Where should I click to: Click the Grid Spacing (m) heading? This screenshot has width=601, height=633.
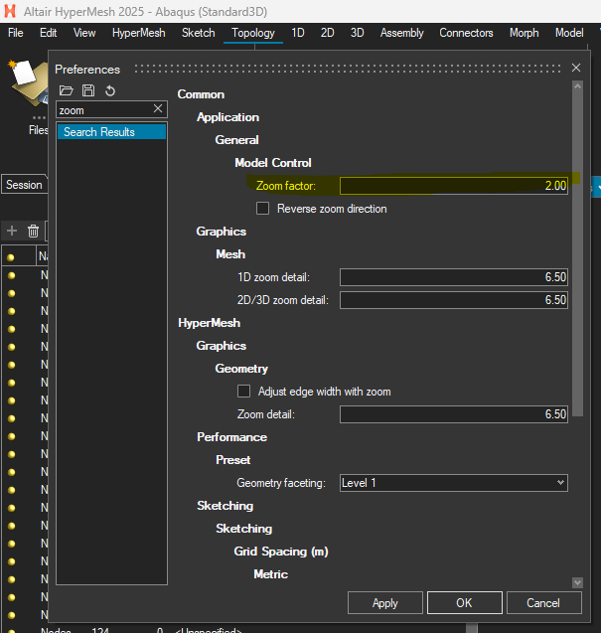[x=281, y=552]
